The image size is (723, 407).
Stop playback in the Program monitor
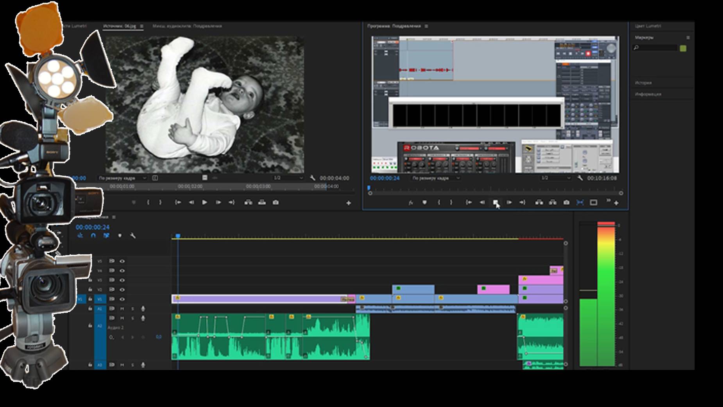click(496, 202)
